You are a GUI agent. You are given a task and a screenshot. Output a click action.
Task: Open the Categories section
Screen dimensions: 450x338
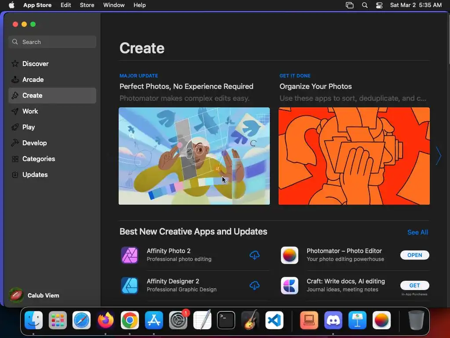tap(52, 158)
